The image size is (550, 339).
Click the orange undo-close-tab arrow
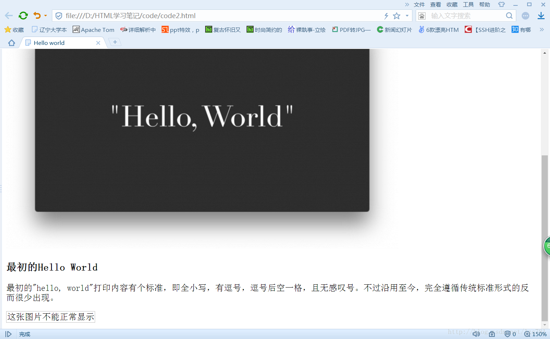pyautogui.click(x=37, y=16)
